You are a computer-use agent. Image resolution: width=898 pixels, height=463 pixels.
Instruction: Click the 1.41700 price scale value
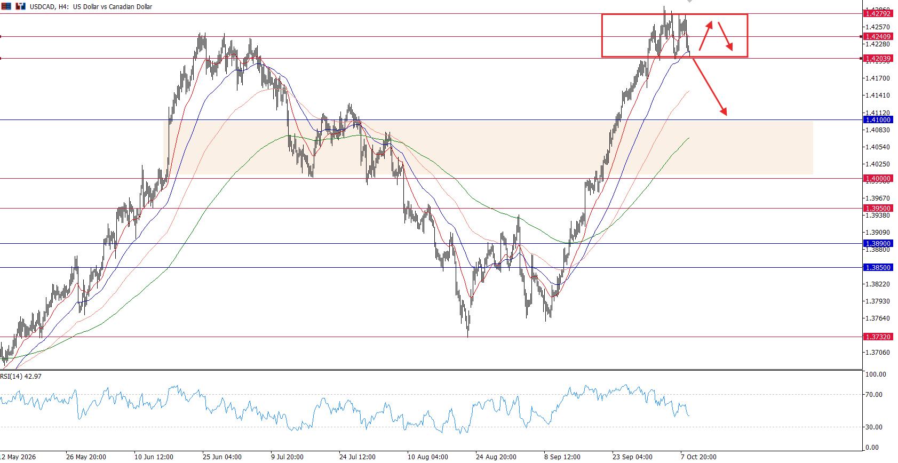tap(877, 78)
